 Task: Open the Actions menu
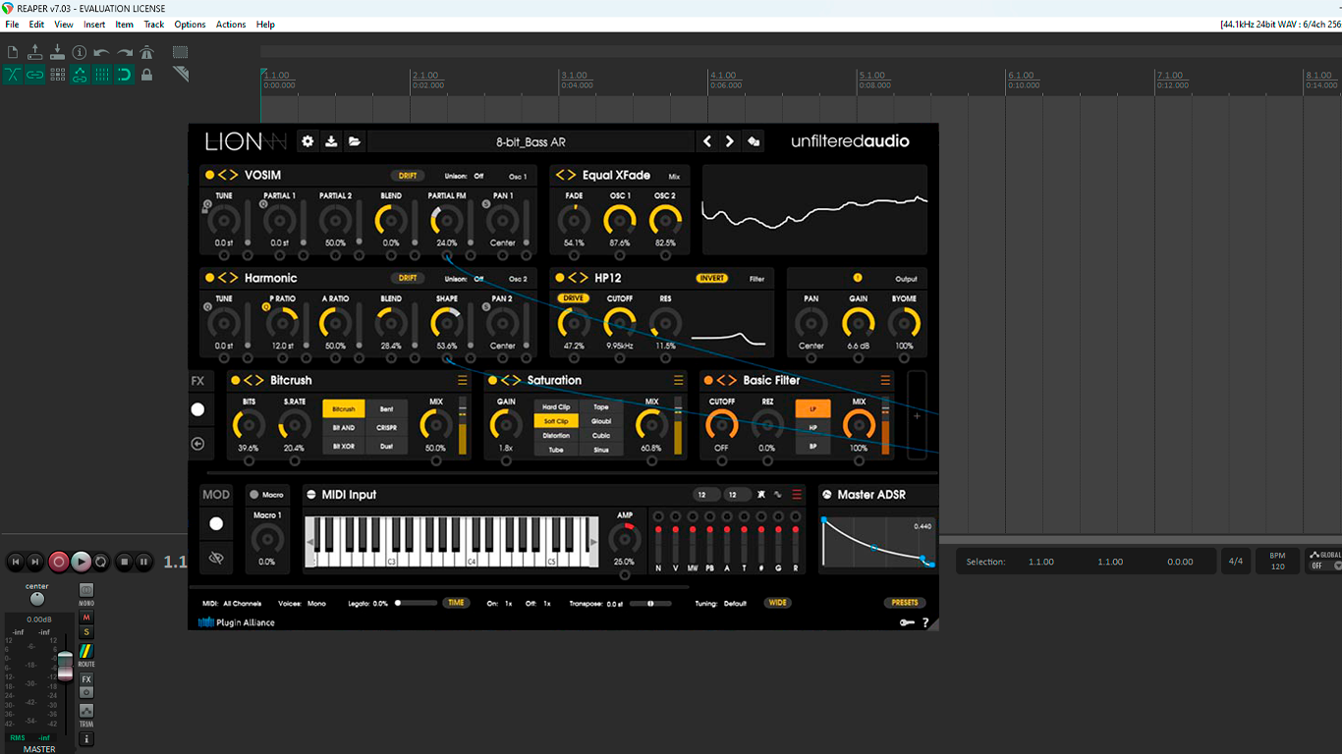coord(231,25)
